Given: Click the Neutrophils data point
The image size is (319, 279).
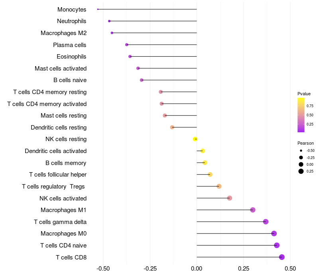Looking at the screenshot, I should (x=109, y=21).
